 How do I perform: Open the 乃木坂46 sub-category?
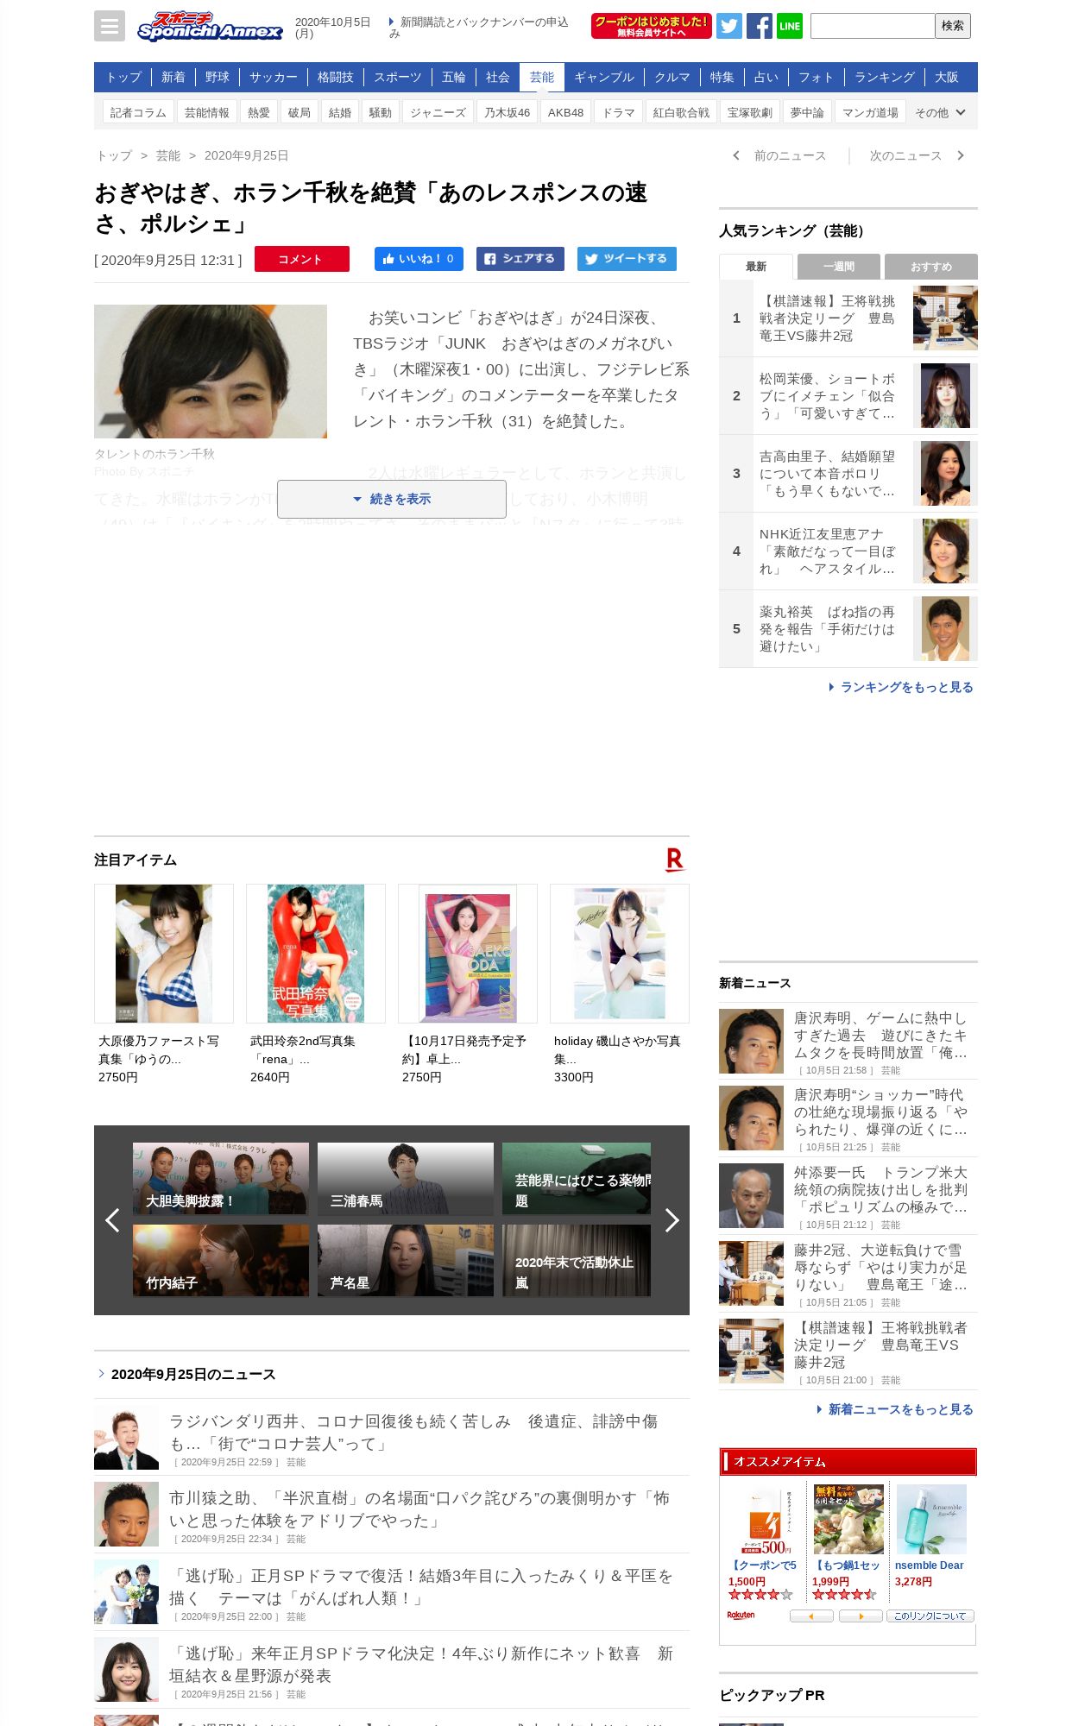tap(508, 112)
